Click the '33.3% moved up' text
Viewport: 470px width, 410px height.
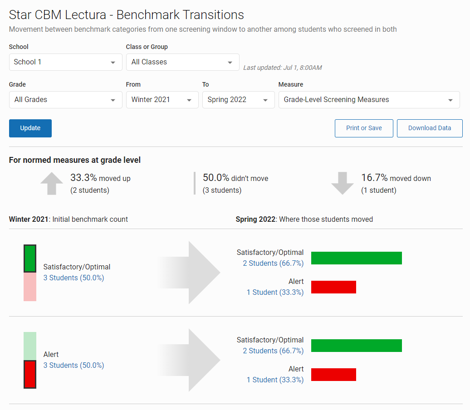100,178
